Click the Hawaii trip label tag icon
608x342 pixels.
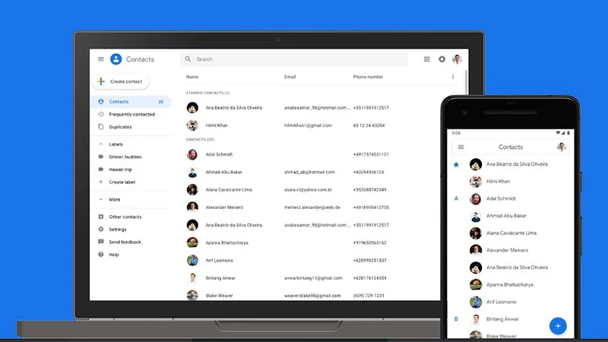tap(101, 169)
